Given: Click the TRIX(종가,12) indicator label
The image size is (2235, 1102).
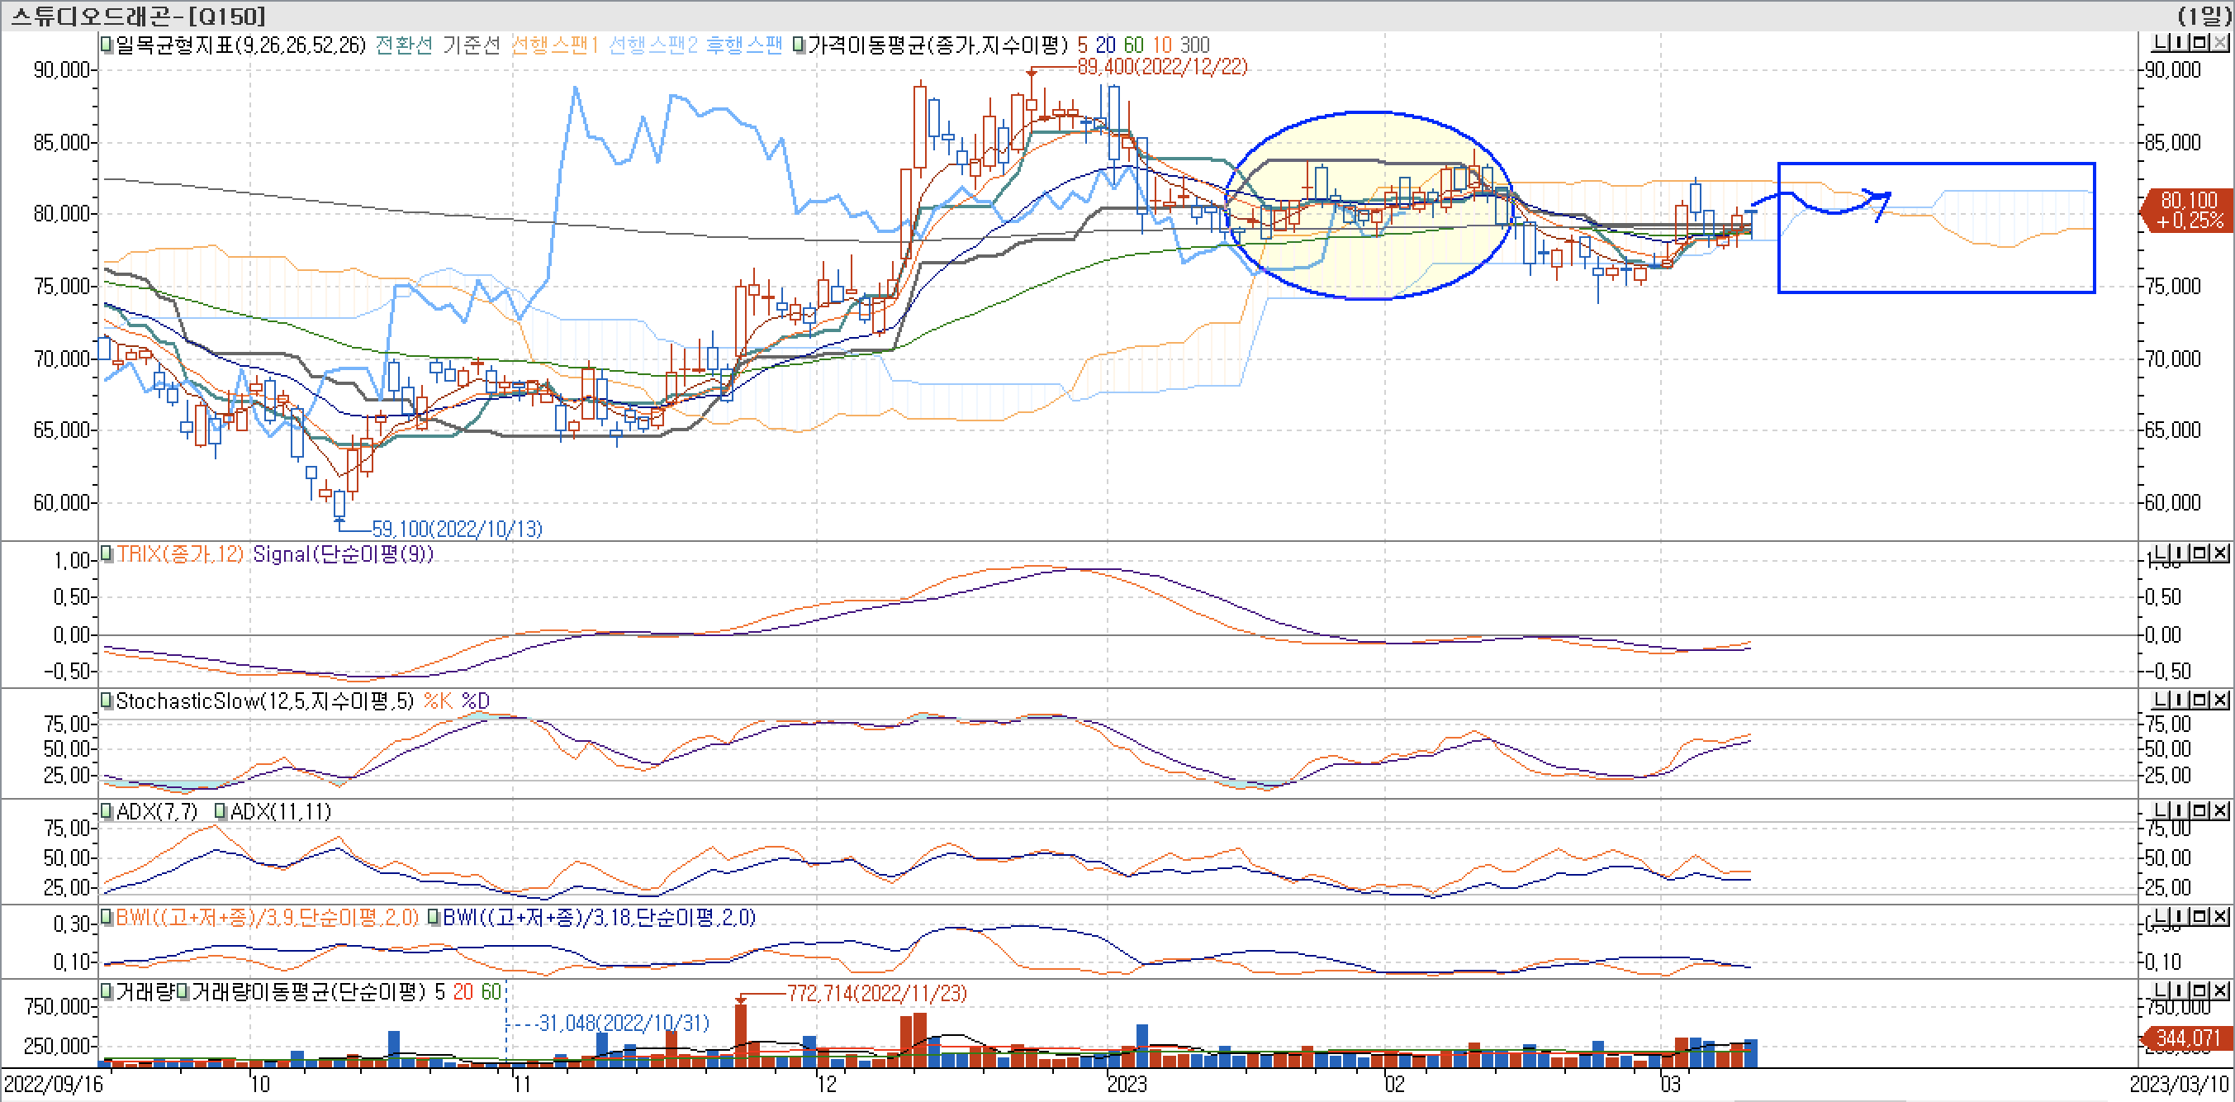Looking at the screenshot, I should (179, 553).
